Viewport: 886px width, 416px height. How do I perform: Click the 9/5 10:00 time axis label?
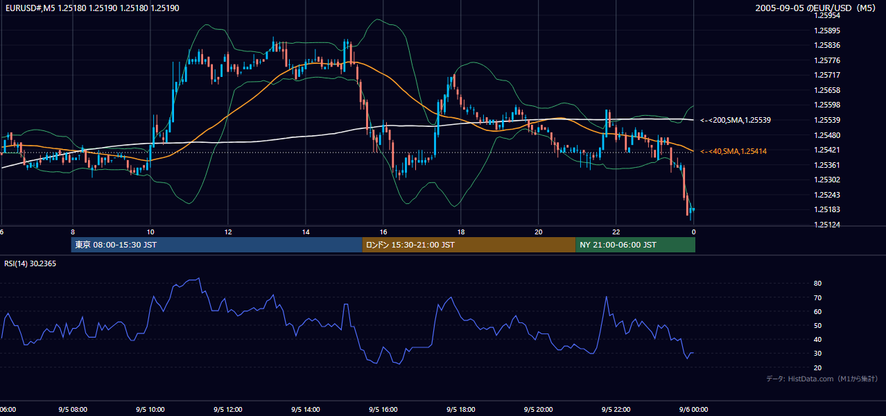point(150,410)
